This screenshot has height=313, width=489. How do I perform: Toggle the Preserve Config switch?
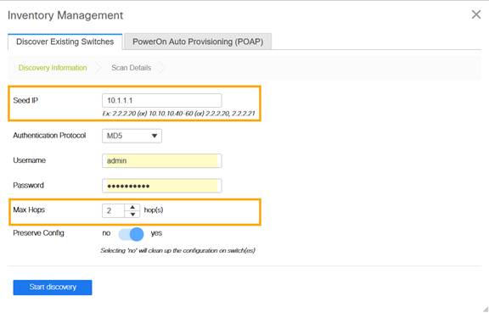tap(132, 234)
